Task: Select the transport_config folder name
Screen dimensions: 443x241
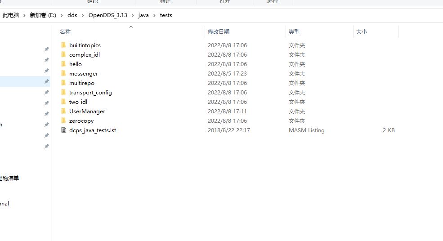Action: [x=90, y=92]
